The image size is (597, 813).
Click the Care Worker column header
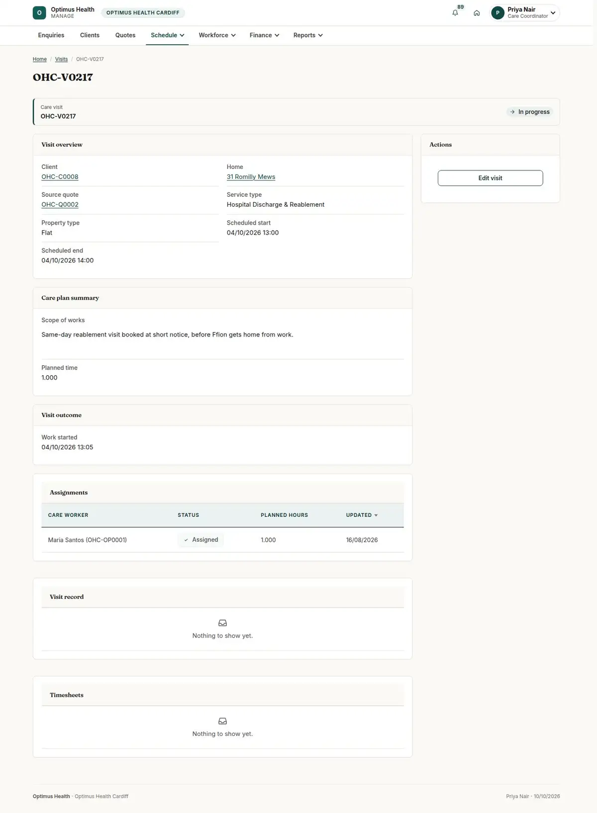click(68, 515)
